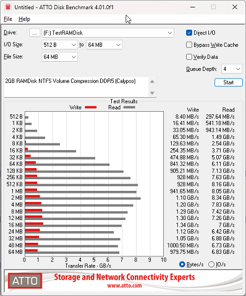Click the description scroll down arrow

click(152, 93)
